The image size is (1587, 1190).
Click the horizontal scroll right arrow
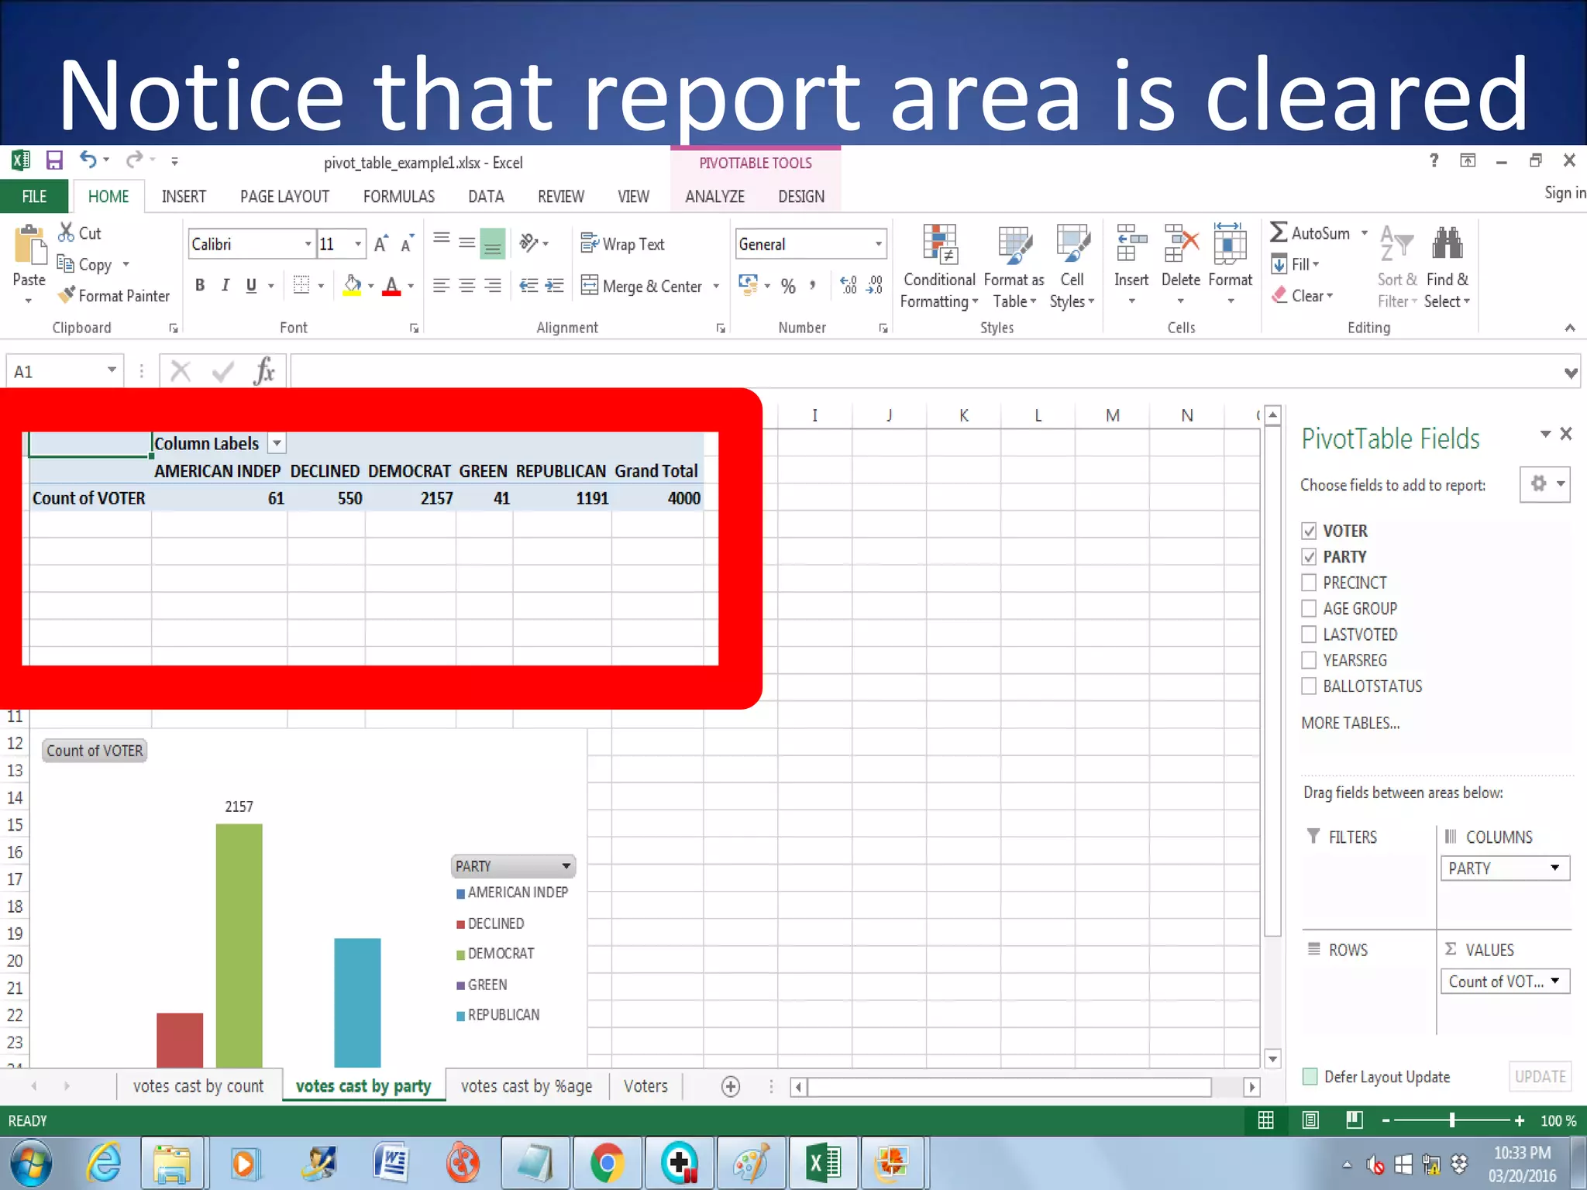click(1251, 1087)
